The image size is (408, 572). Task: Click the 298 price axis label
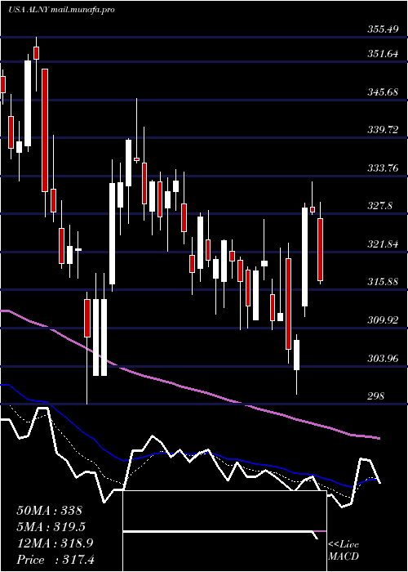click(375, 396)
